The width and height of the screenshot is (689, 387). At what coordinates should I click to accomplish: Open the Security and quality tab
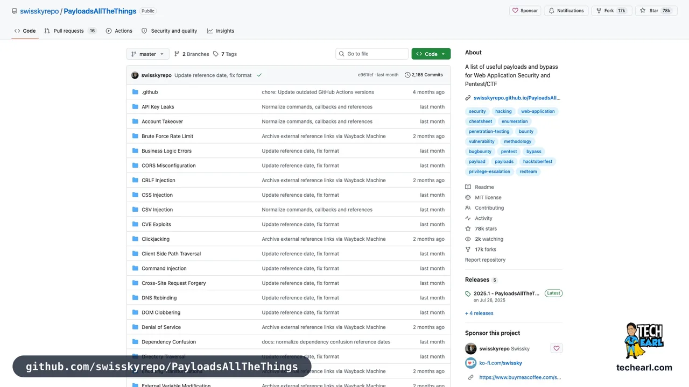169,31
